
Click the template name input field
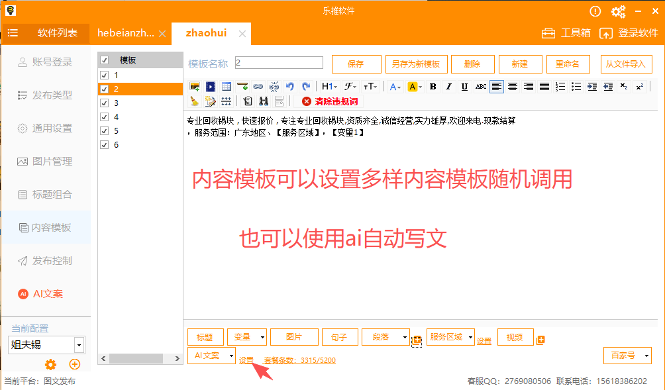(278, 64)
